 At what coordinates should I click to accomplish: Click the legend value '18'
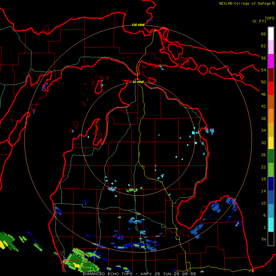(263, 179)
